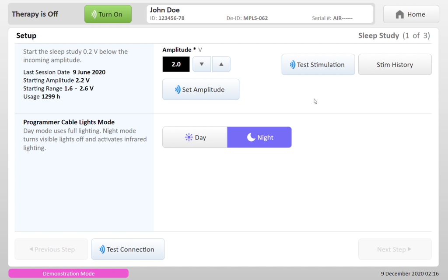This screenshot has width=448, height=280.
Task: Click the moon icon on Night option
Action: [251, 137]
